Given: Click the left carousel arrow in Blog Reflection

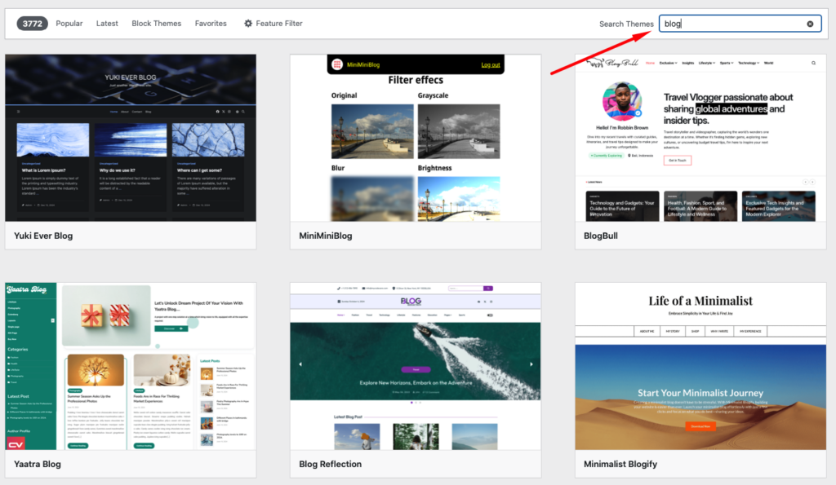Looking at the screenshot, I should pos(300,364).
